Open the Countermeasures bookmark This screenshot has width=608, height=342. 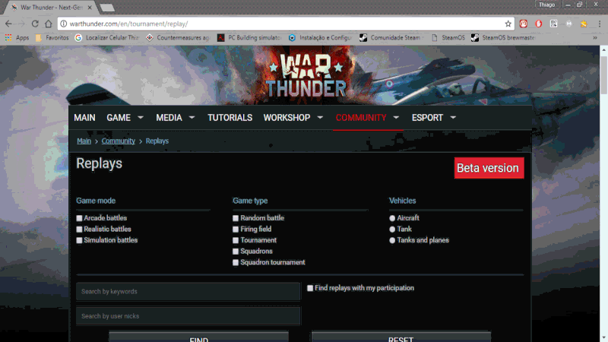178,37
